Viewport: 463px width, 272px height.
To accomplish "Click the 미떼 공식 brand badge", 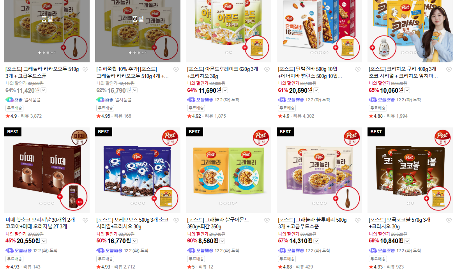I will (x=80, y=137).
